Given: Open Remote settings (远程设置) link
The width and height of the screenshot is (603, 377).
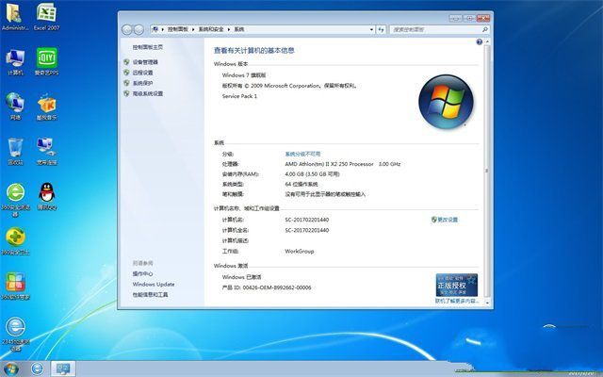Looking at the screenshot, I should (x=141, y=73).
